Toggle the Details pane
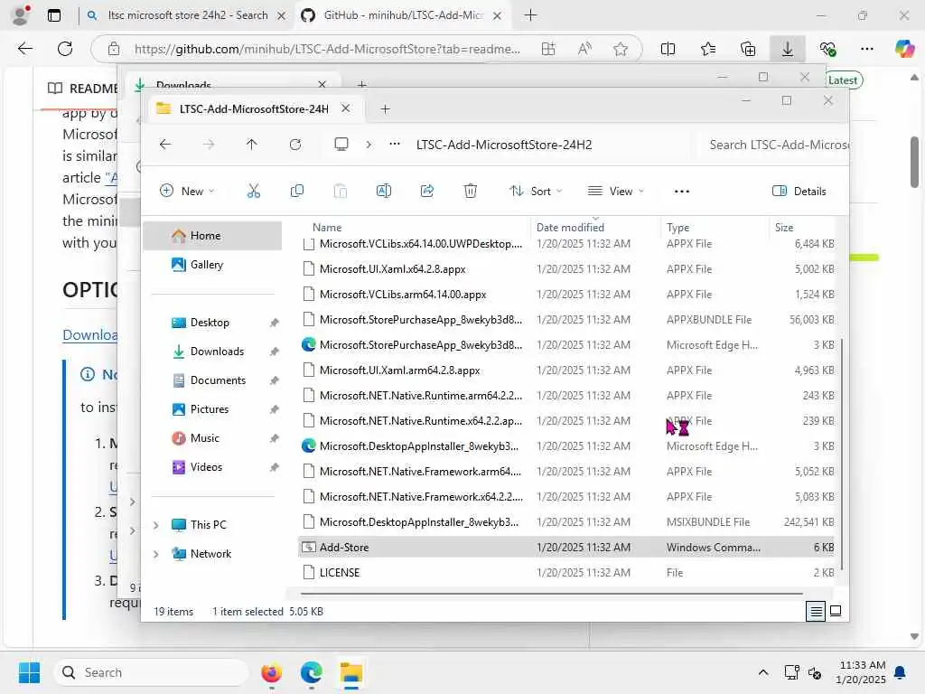The width and height of the screenshot is (925, 694). [x=799, y=192]
